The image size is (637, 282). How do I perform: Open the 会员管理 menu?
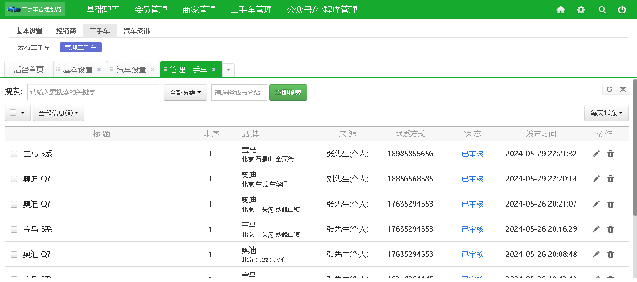(151, 9)
